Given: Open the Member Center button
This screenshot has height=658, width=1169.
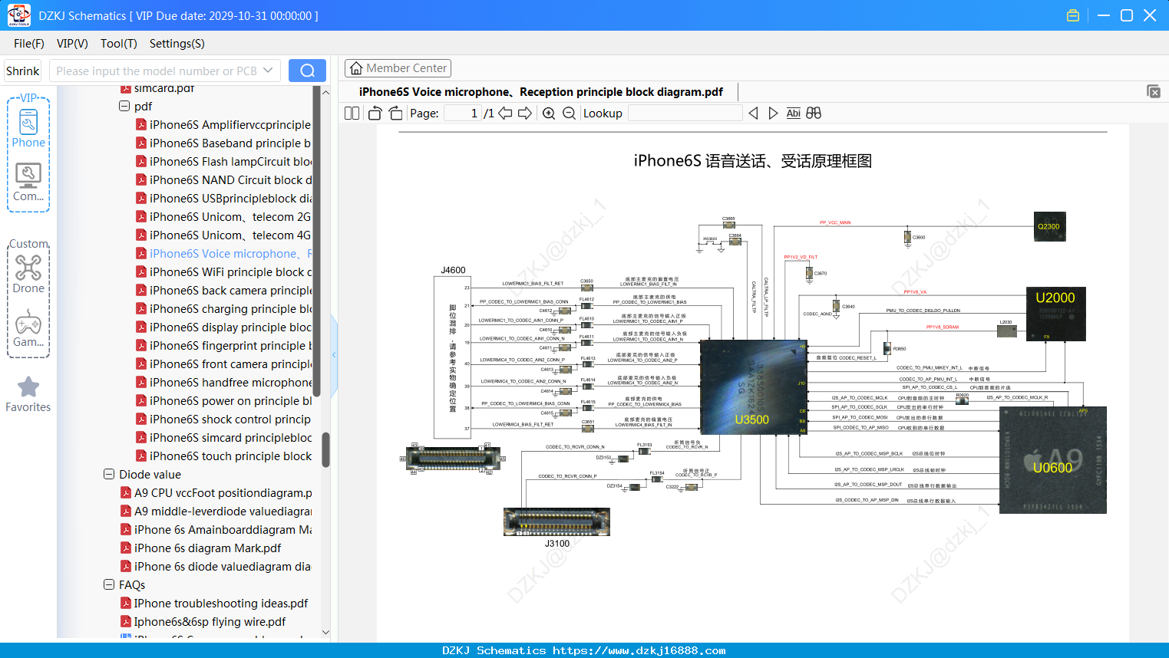Looking at the screenshot, I should (398, 68).
